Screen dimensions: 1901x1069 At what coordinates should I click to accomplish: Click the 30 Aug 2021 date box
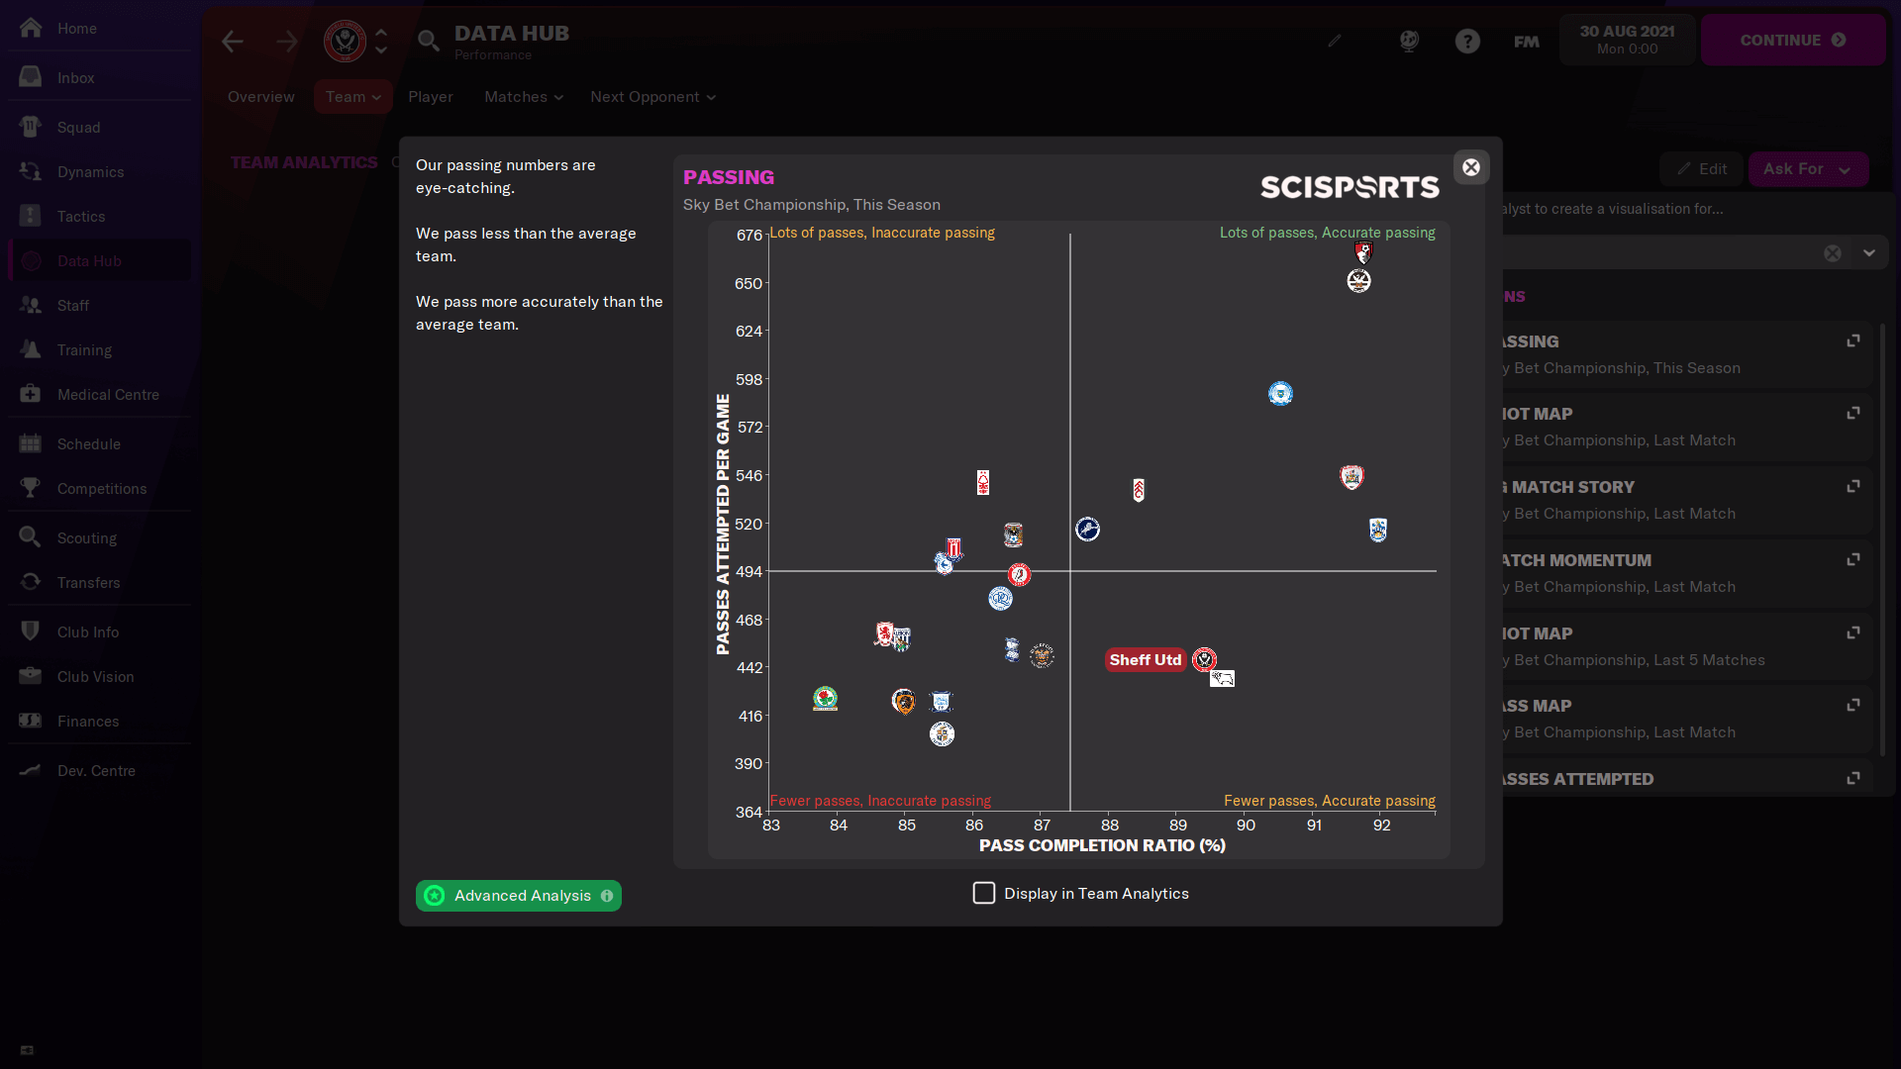point(1627,40)
